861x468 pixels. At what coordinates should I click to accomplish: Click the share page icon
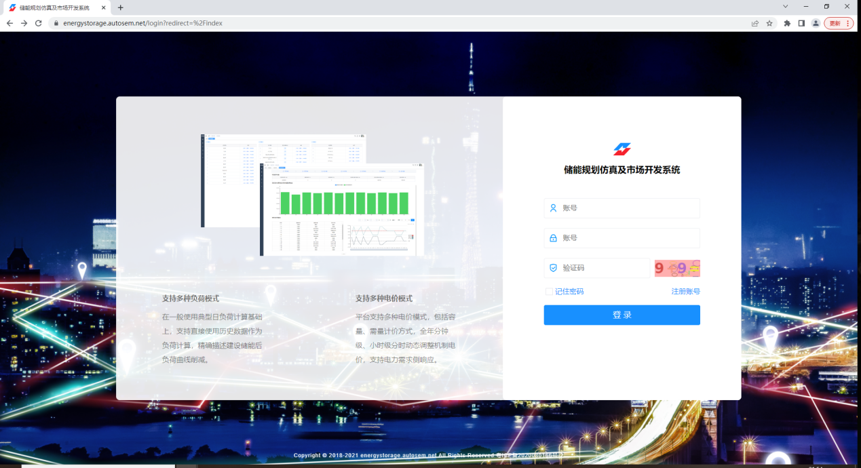(754, 23)
